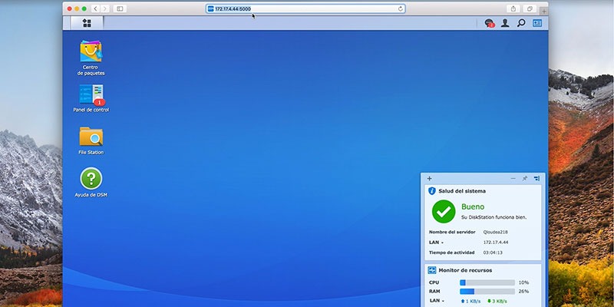Viewport: 614px width, 307px height.
Task: Pin the widget panel with pushpin icon
Action: pyautogui.click(x=525, y=179)
